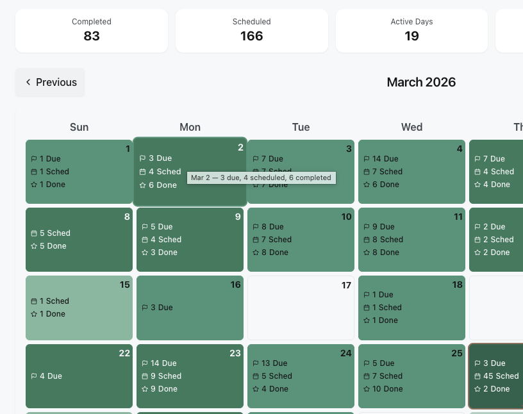Image resolution: width=523 pixels, height=414 pixels.
Task: Click the calendar icon beside 45 Sched on March 26
Action: 477,376
